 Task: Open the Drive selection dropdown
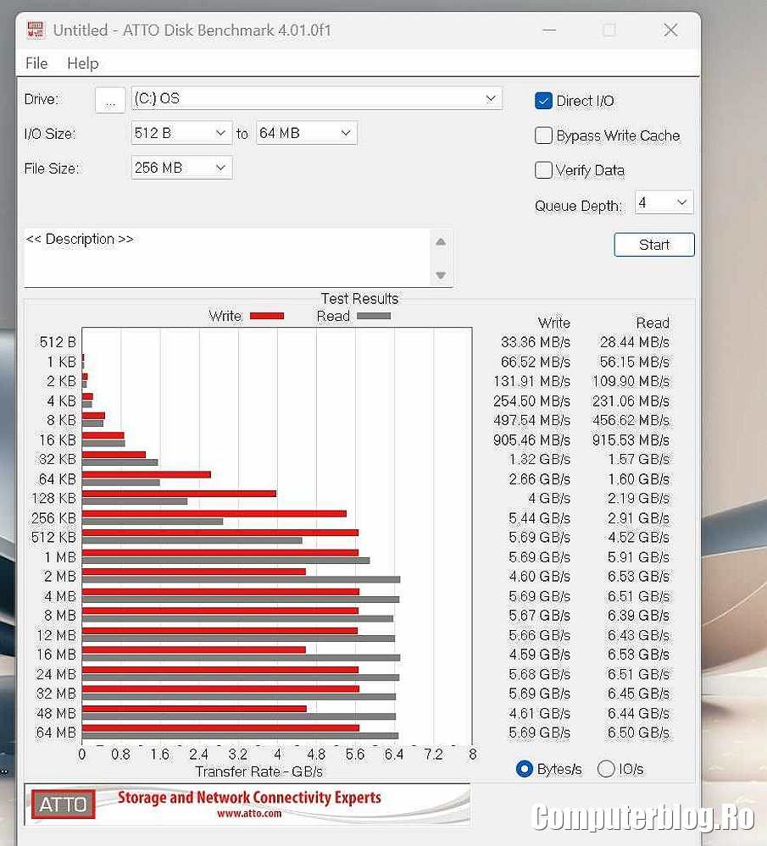tap(317, 98)
